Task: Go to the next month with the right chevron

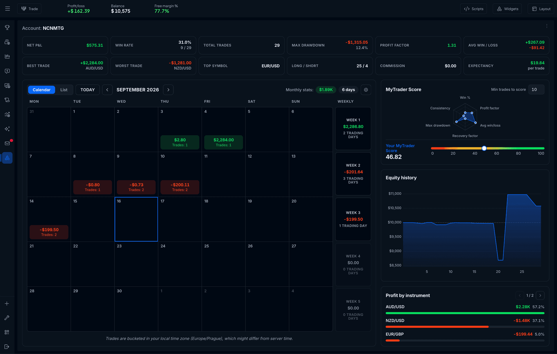Action: (x=168, y=90)
